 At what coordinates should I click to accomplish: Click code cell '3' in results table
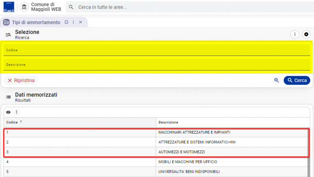[x=80, y=152]
